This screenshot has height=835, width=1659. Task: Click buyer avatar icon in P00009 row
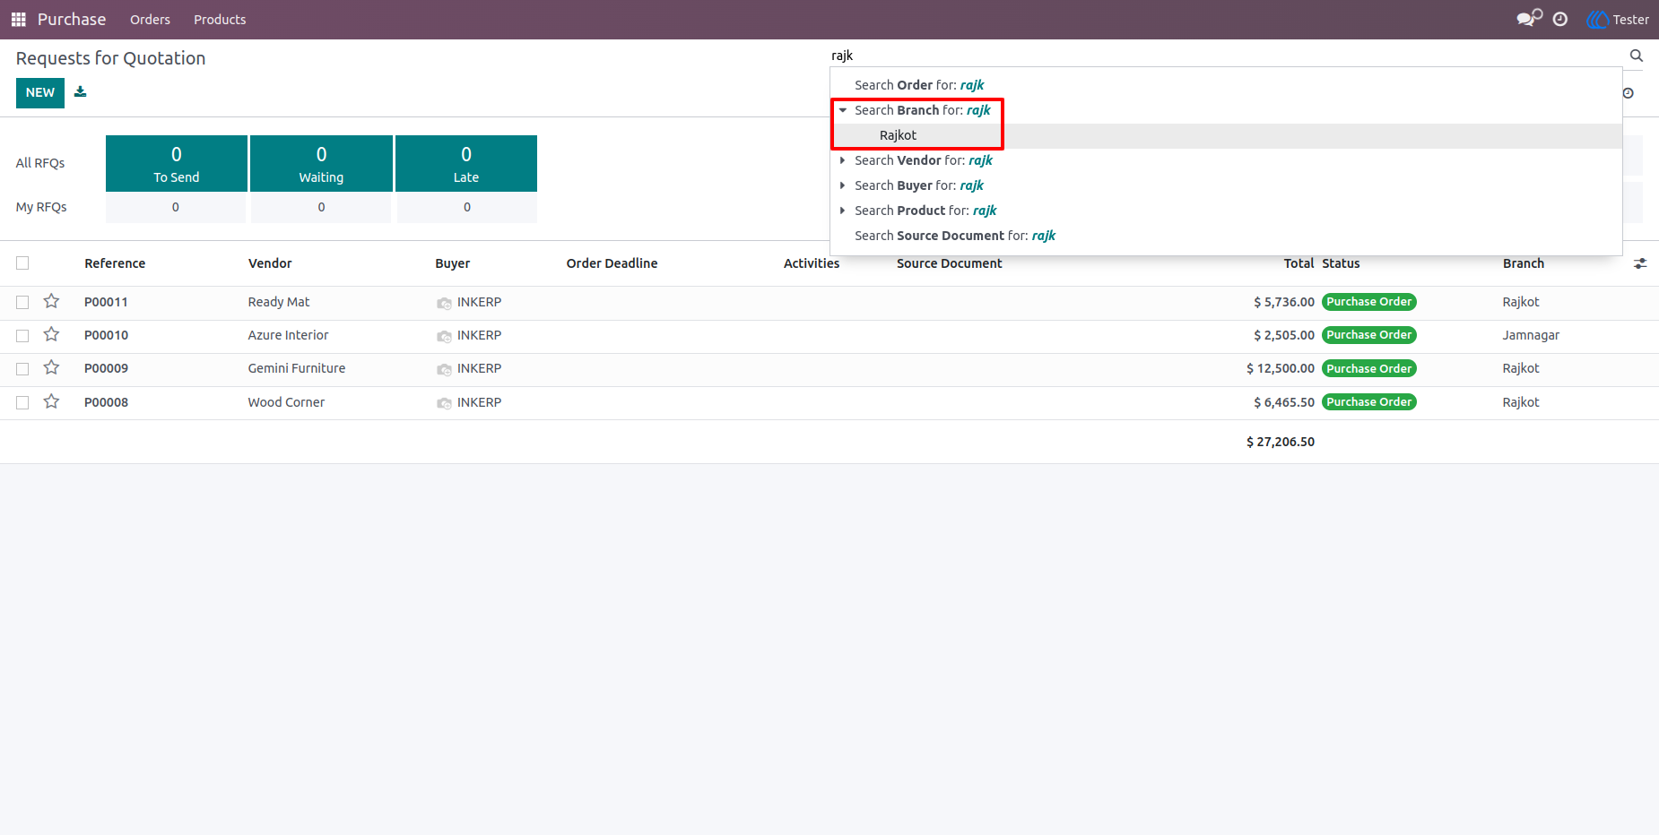(444, 369)
